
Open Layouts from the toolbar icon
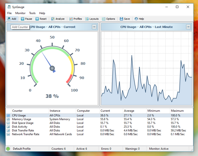point(87,19)
